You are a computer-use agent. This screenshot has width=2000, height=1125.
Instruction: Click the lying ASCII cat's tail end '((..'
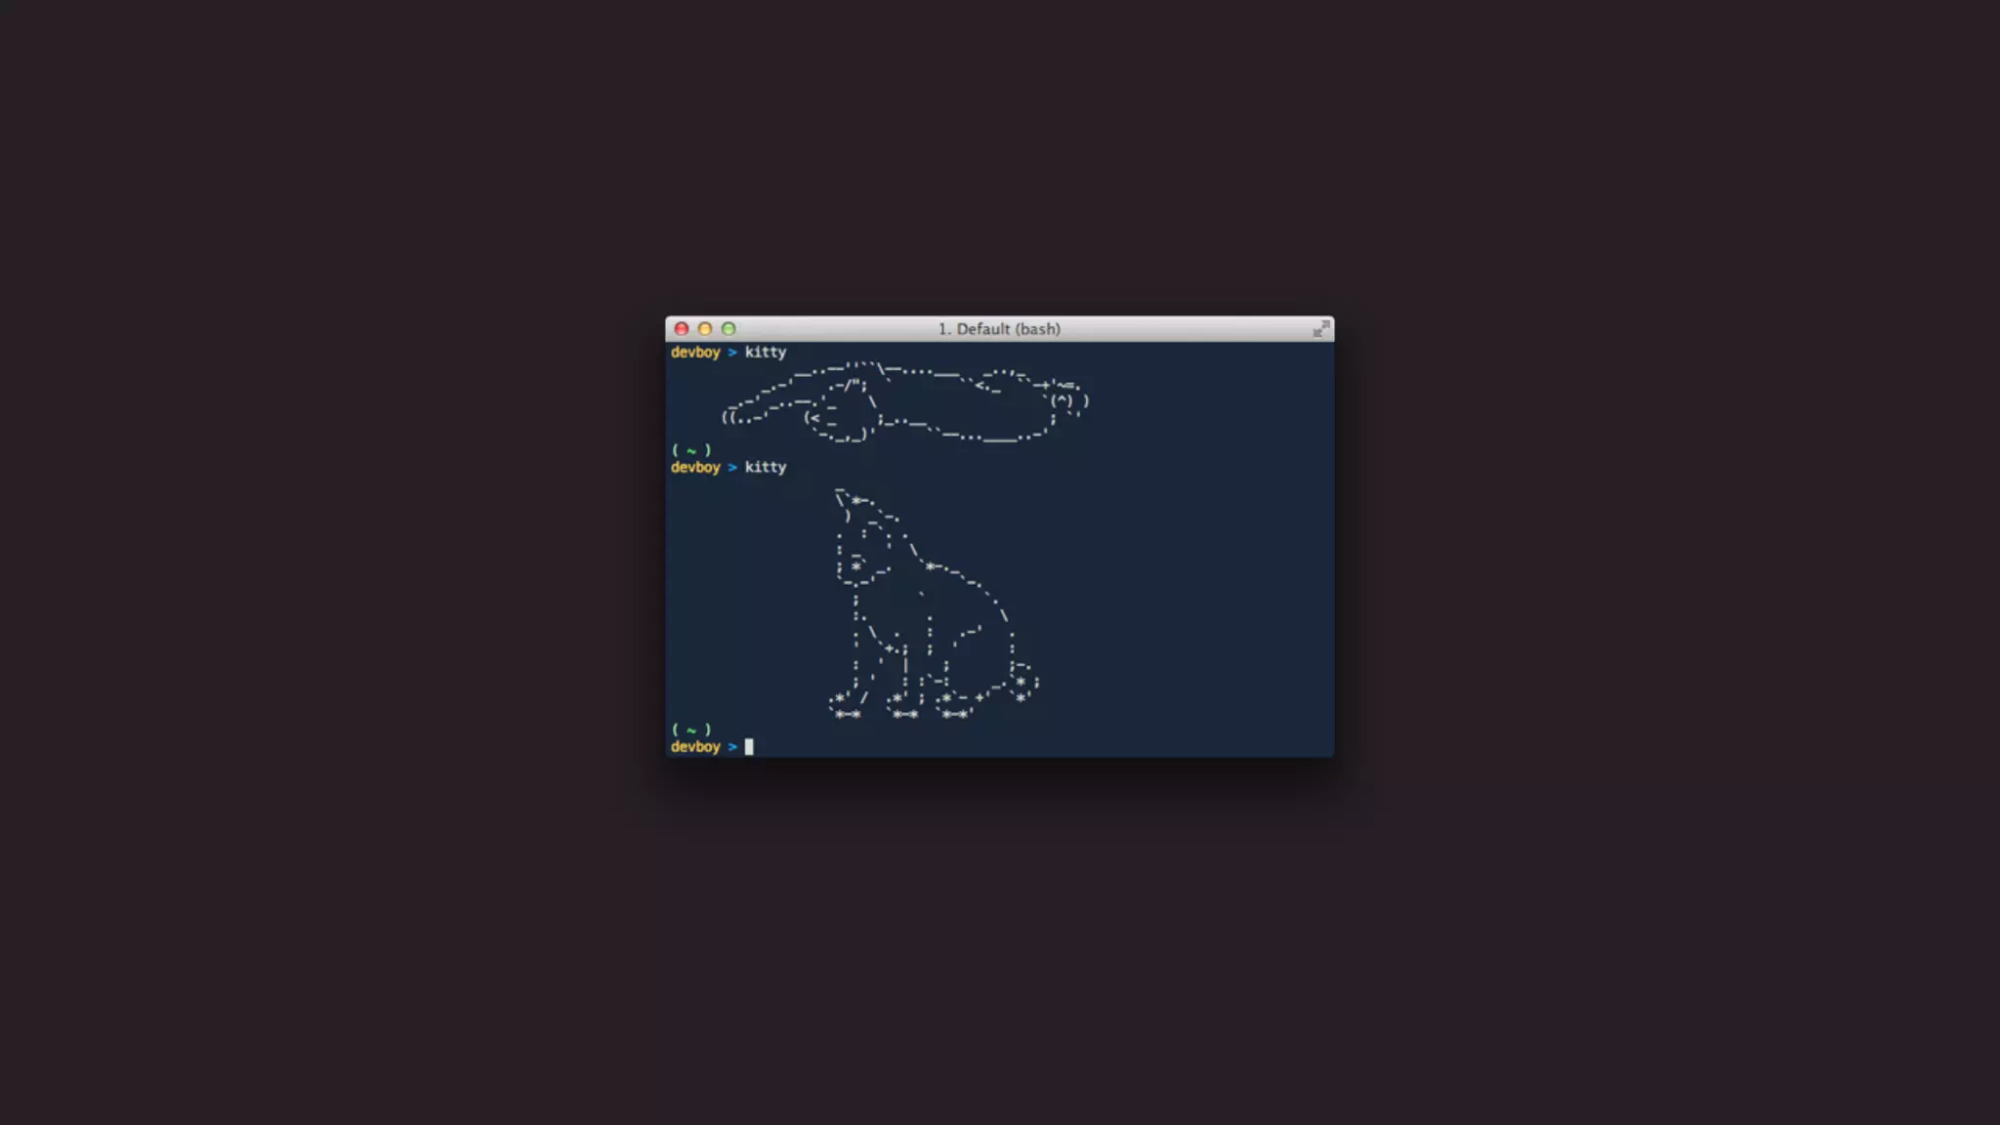(x=736, y=417)
